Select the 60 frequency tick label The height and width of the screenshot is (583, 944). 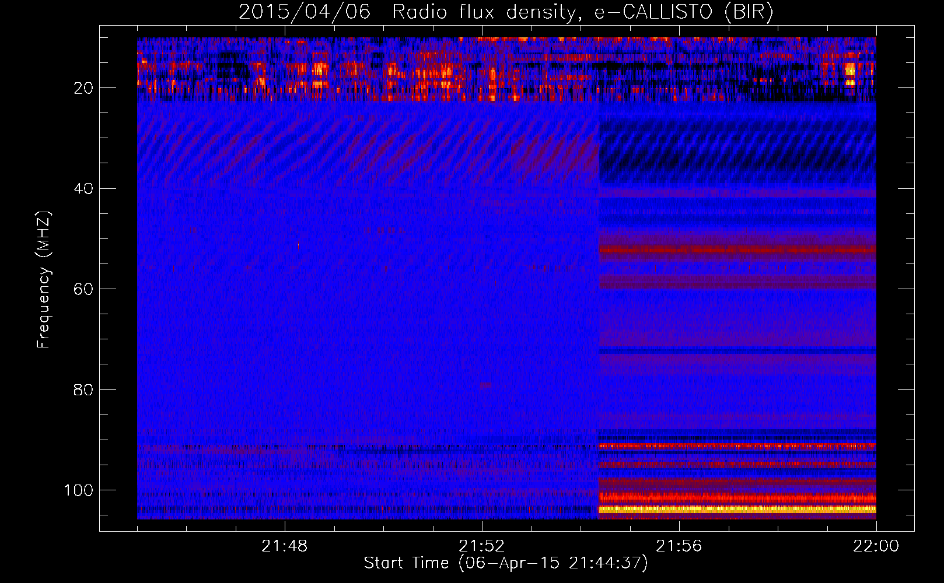tap(83, 289)
